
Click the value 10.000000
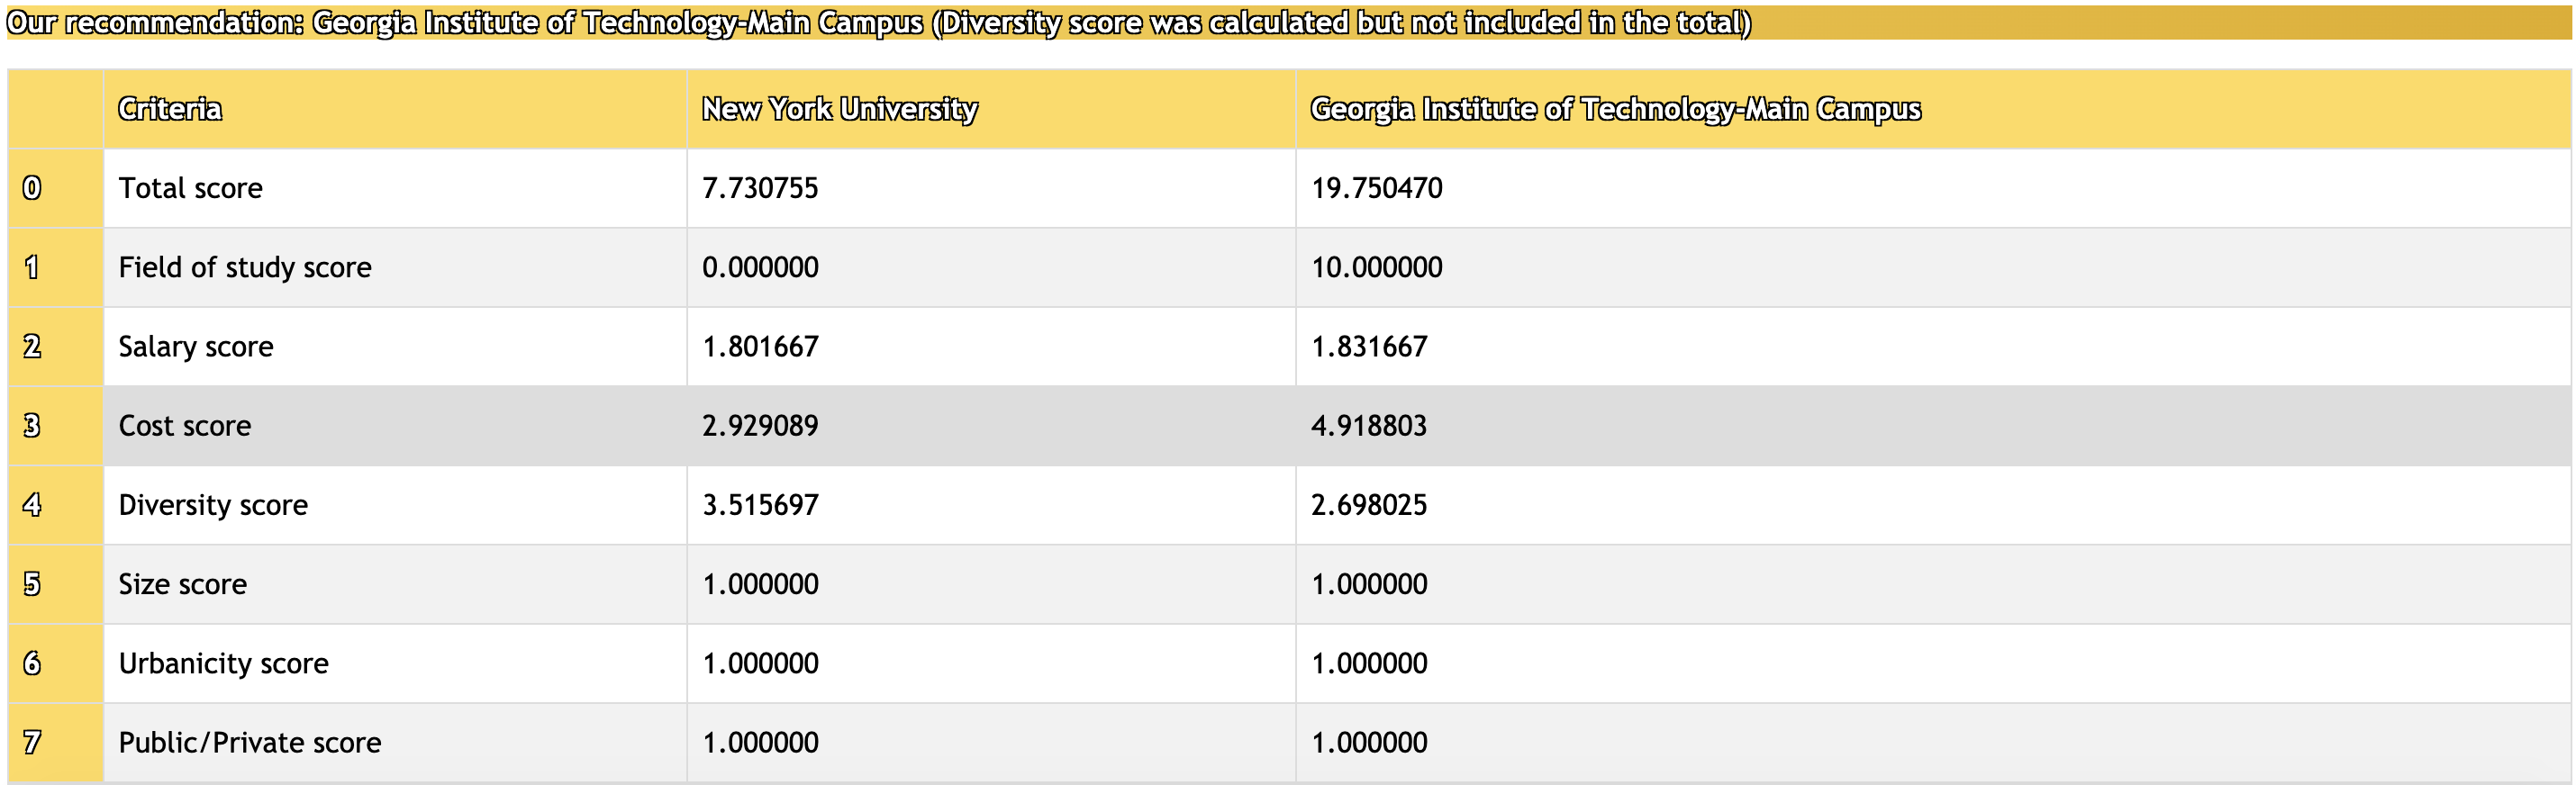point(1377,267)
